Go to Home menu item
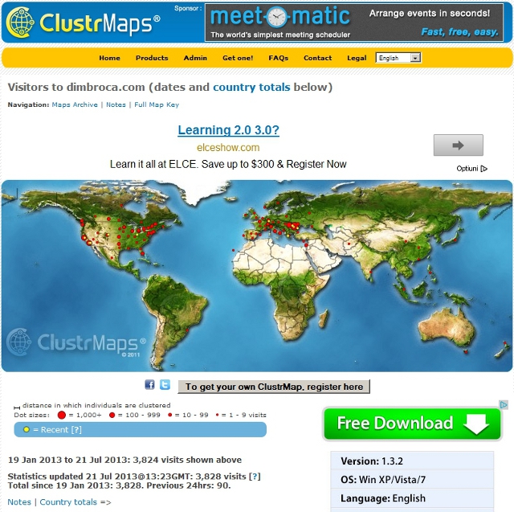Screen dimensions: 514x512 (x=109, y=58)
